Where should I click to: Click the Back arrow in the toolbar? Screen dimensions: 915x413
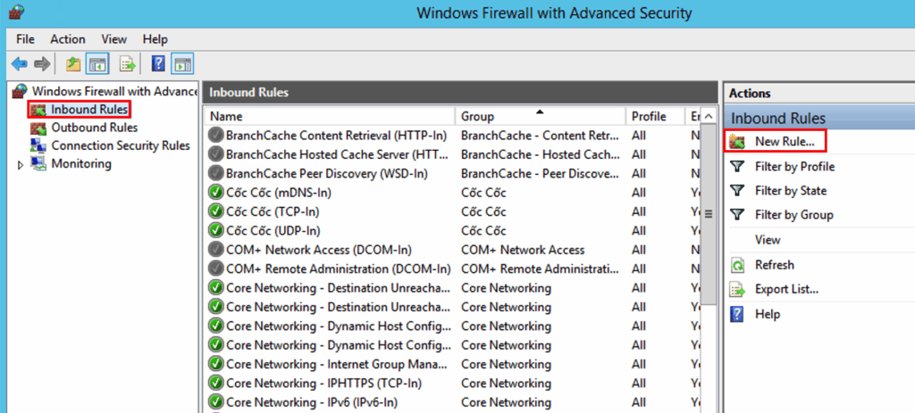coord(20,63)
